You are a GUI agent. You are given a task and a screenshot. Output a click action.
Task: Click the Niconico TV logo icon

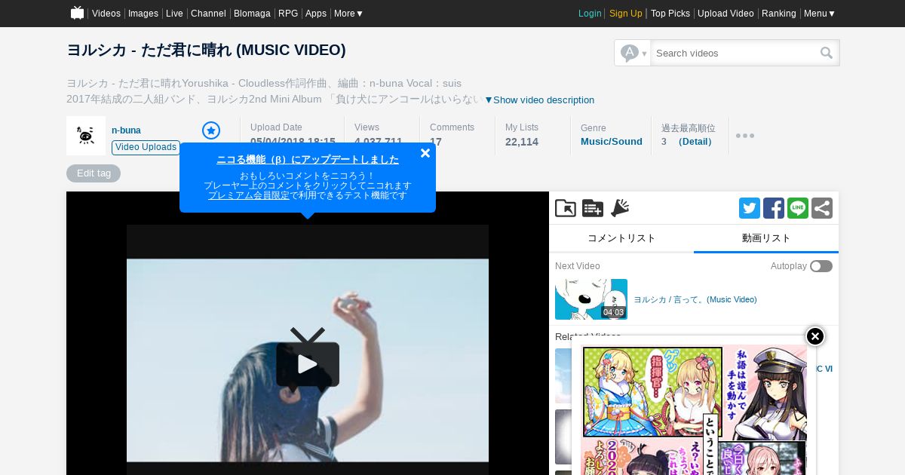tap(77, 13)
